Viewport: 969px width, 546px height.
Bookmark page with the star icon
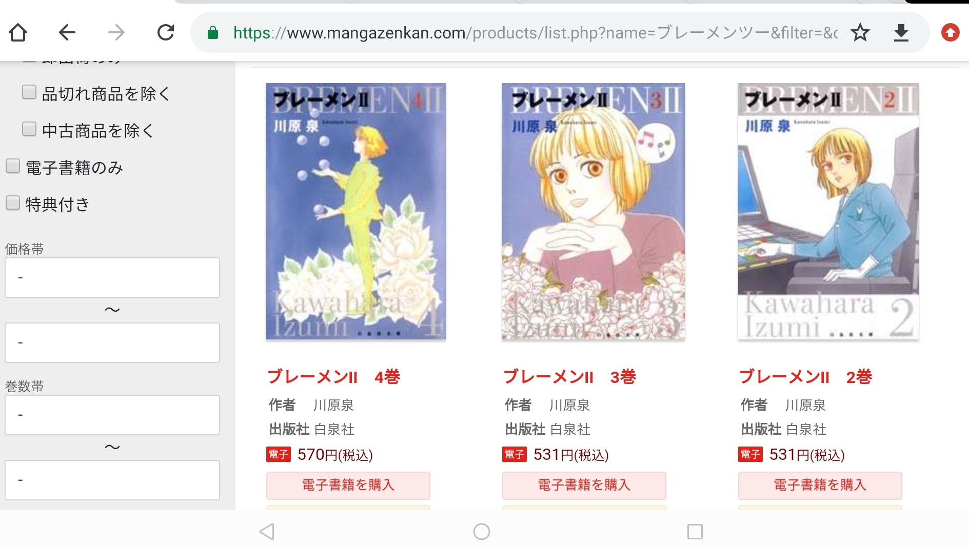[x=860, y=33]
